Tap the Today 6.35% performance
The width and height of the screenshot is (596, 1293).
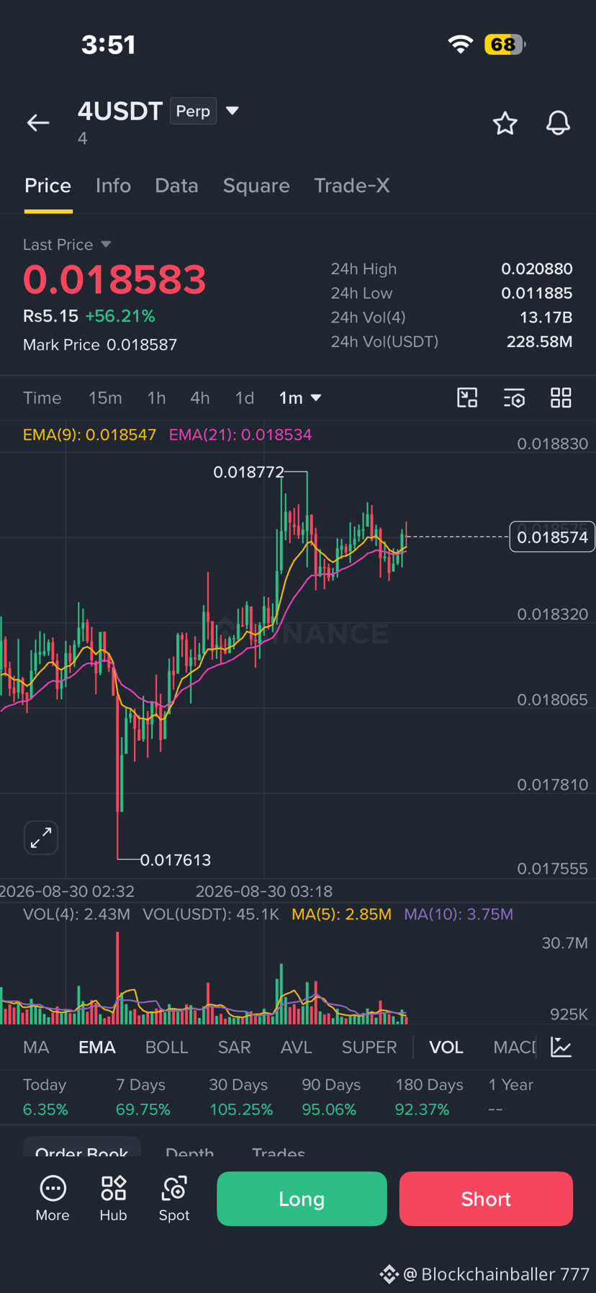[45, 1097]
